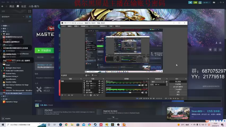The width and height of the screenshot is (226, 127).
Task: Click the stop streaming button in OBS controls
Action: [x=178, y=82]
